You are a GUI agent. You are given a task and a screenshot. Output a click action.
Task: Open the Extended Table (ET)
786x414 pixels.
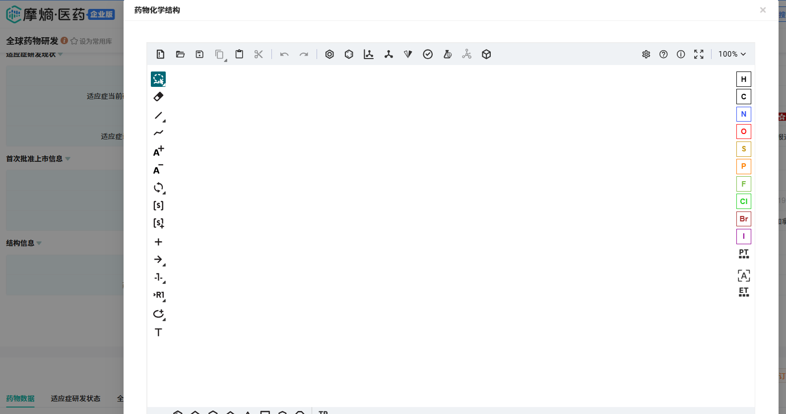(743, 292)
